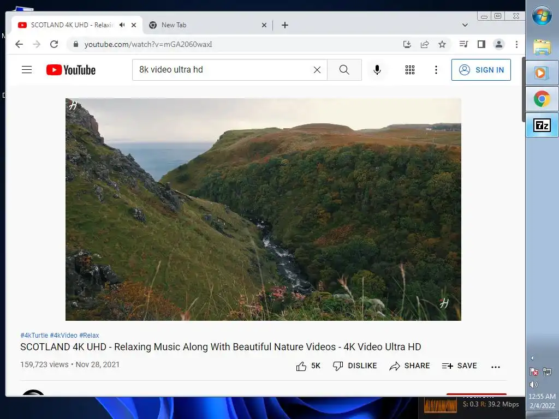The image size is (559, 419).
Task: Click the page vertical scrollbar
Action: 524,89
